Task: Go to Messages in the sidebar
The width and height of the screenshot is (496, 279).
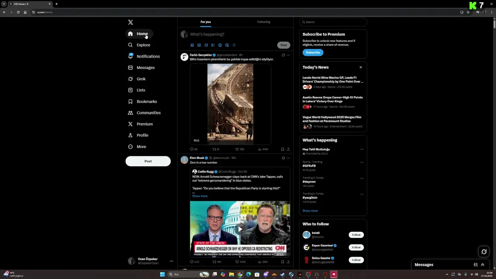Action: (x=141, y=67)
